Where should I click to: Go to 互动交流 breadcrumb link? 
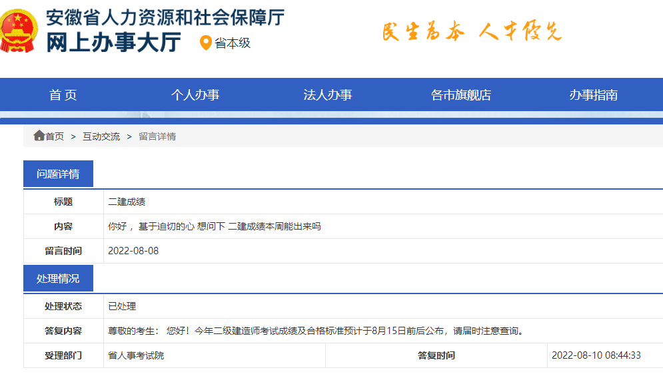coord(101,136)
